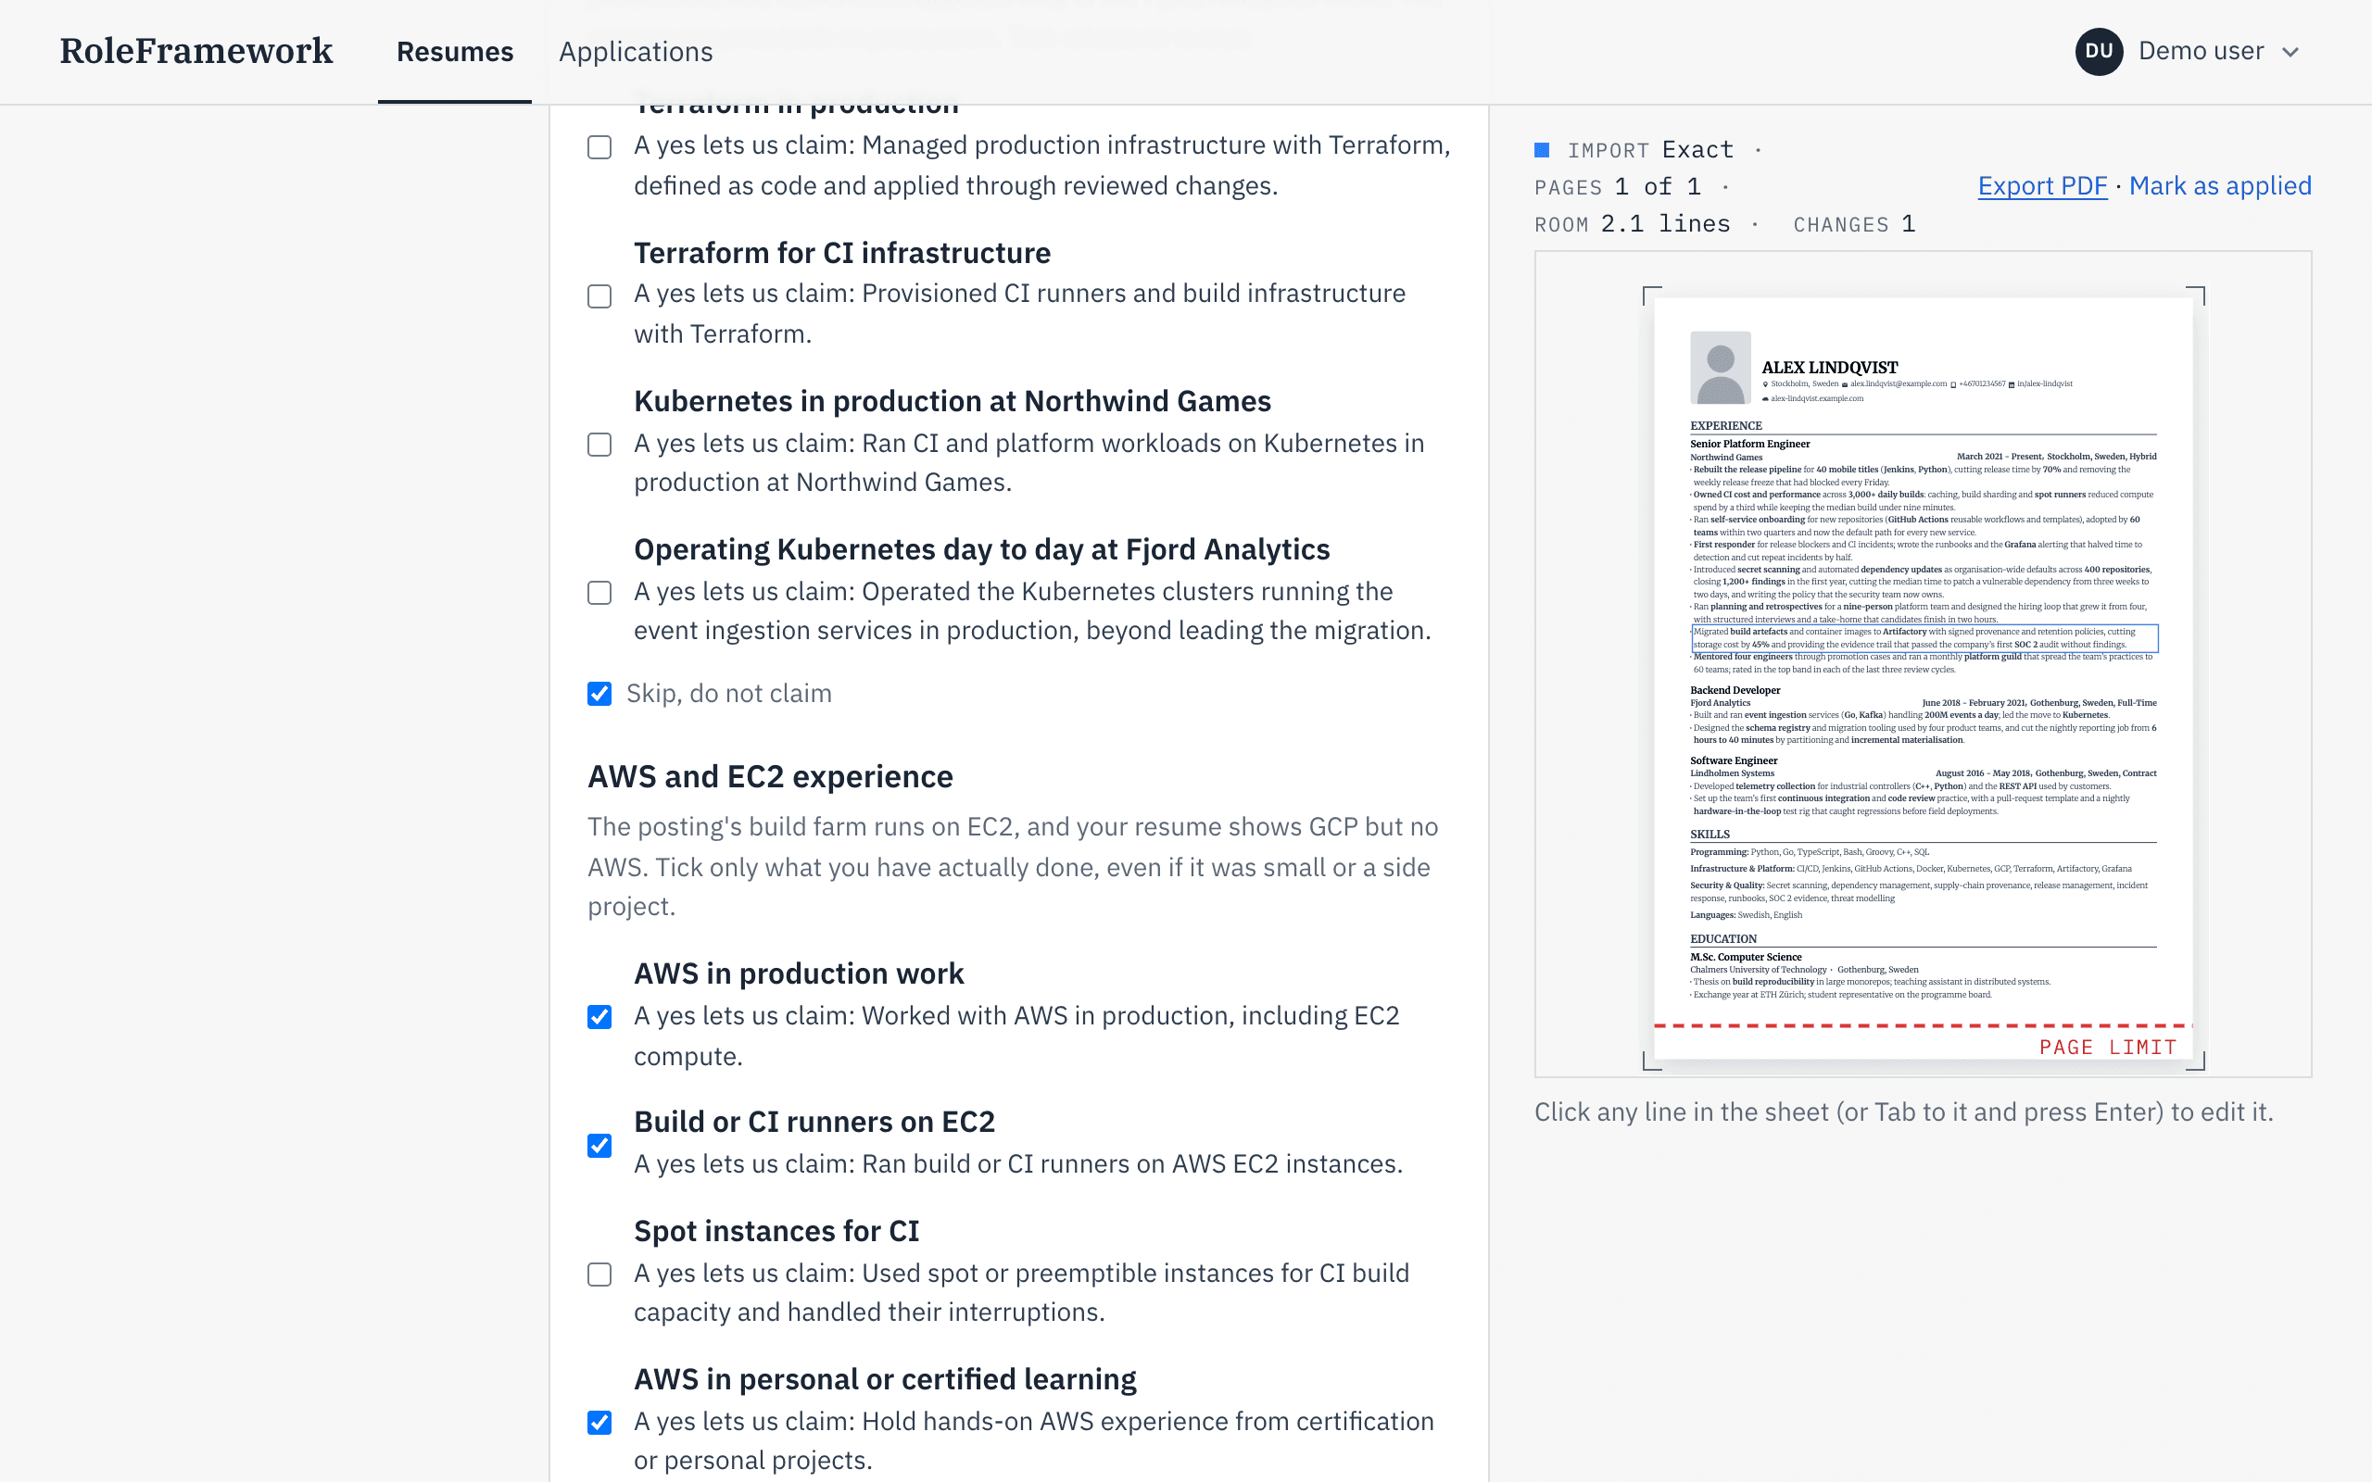Screen dimensions: 2372x1482
Task: Tick Terraform for CI infrastructure checkbox
Action: [x=599, y=296]
